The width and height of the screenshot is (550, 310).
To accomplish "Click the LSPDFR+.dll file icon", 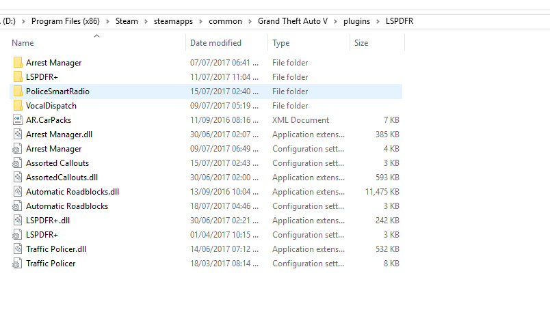I will tap(18, 221).
